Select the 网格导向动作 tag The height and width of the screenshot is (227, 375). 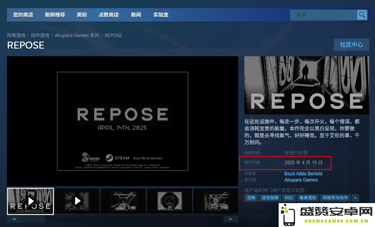pos(335,198)
